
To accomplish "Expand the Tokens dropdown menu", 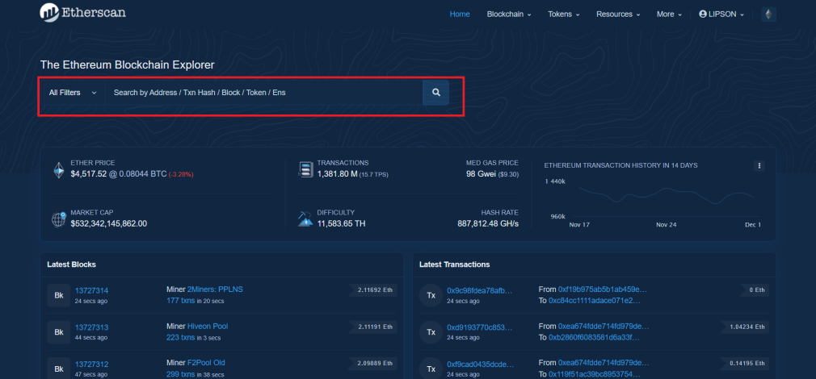I will point(564,14).
